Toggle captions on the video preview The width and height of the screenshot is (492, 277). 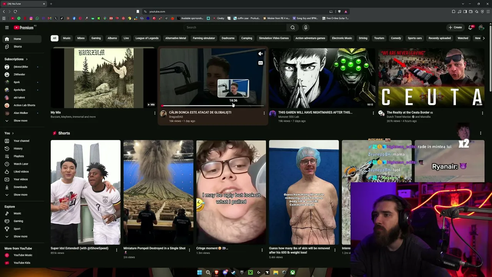click(x=261, y=63)
